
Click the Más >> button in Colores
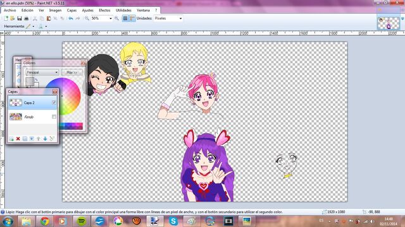click(x=72, y=73)
